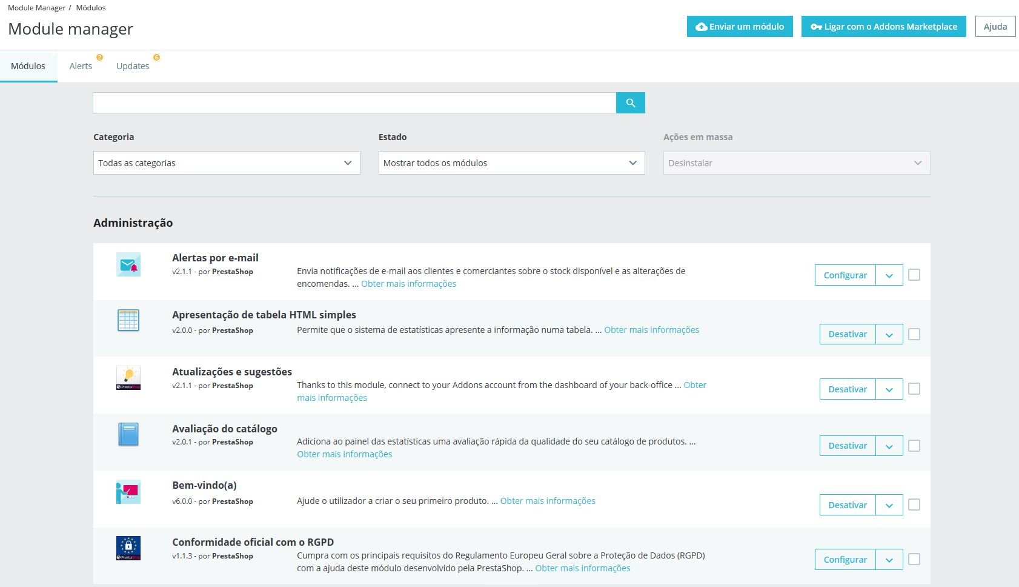Click the Enviar um módulo button
Image resolution: width=1019 pixels, height=587 pixels.
click(740, 27)
